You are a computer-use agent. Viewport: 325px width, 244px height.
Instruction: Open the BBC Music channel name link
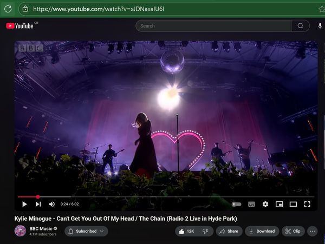pos(41,229)
